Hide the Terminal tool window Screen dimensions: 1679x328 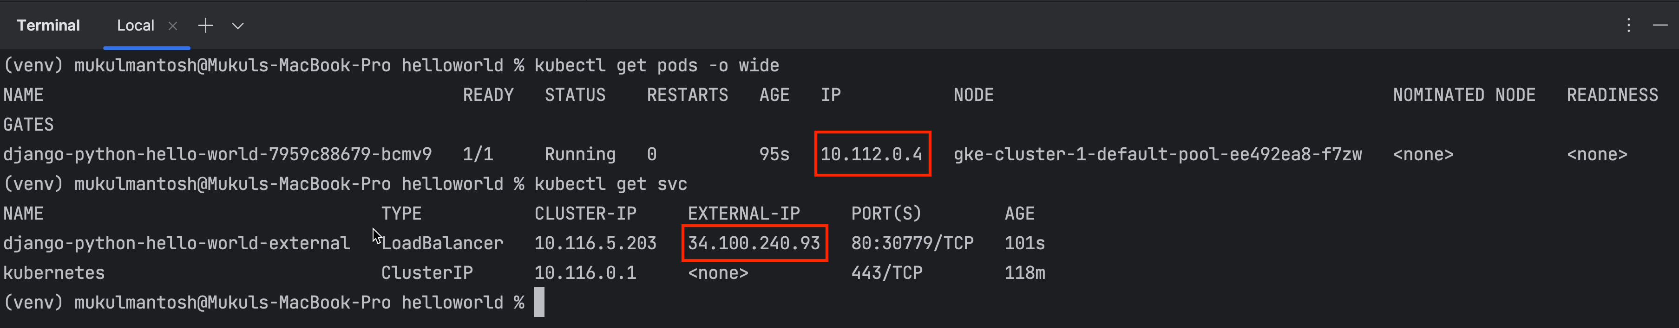click(1660, 25)
